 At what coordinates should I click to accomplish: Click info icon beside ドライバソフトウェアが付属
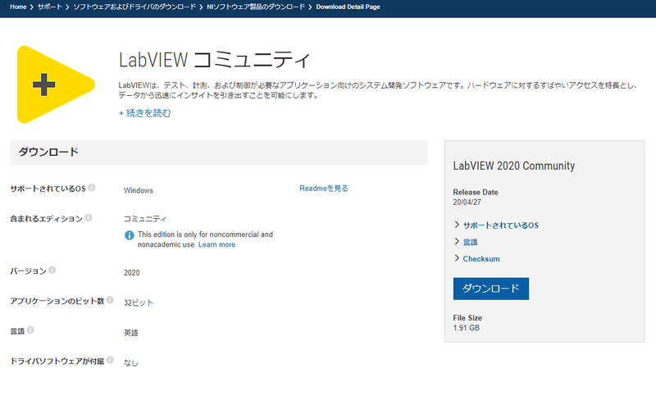click(110, 360)
